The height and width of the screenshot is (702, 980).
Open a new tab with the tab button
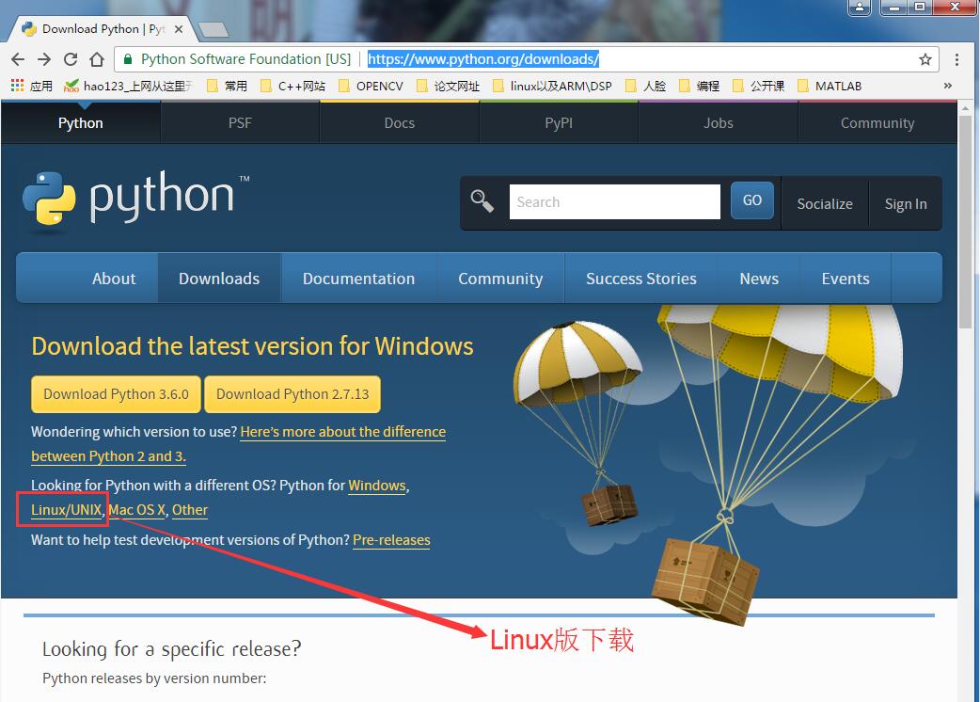(x=213, y=29)
